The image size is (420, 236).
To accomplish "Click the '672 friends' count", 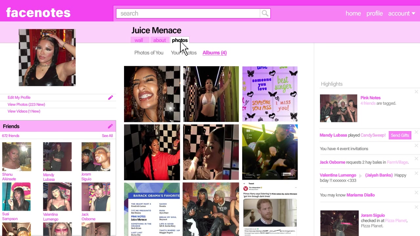I will [10, 136].
